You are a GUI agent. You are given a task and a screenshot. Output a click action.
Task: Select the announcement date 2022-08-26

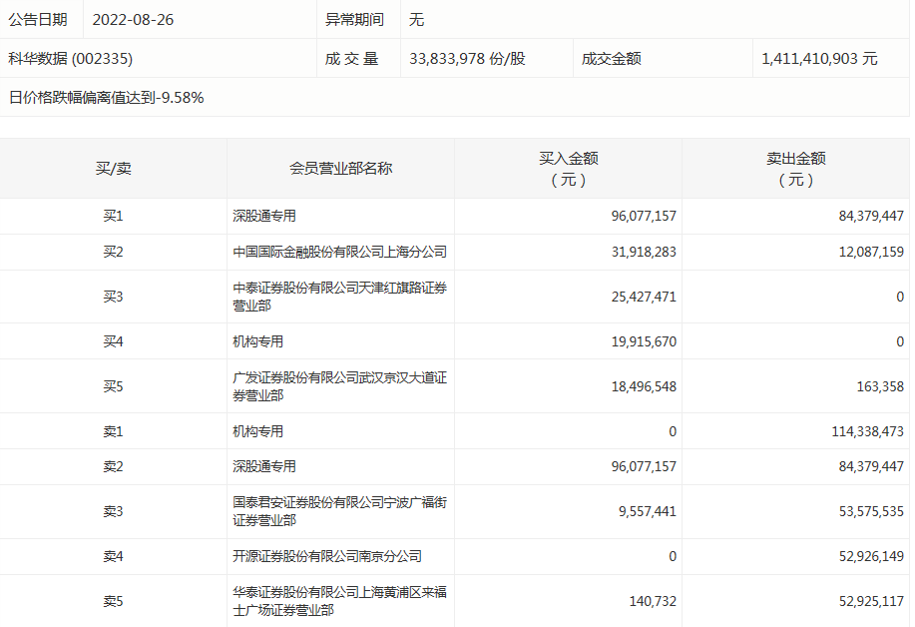133,20
